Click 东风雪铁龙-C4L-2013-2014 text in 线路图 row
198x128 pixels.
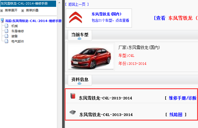106,115
